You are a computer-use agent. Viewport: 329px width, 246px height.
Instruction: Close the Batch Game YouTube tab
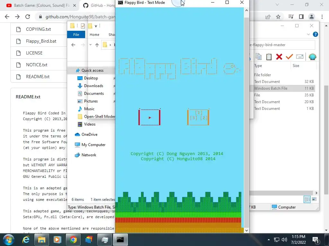click(74, 6)
